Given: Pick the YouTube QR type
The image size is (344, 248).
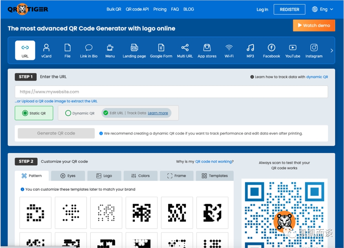Looking at the screenshot, I should 293,51.
